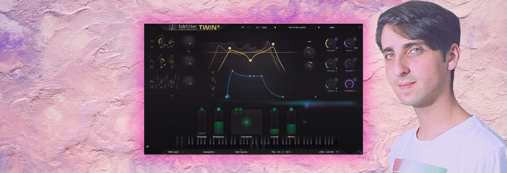Toggle the Drive power button
Image resolution: width=507 pixels, height=173 pixels.
(336, 79)
